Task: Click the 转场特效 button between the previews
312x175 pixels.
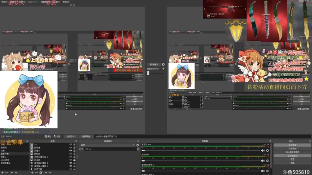Action: click(x=154, y=65)
